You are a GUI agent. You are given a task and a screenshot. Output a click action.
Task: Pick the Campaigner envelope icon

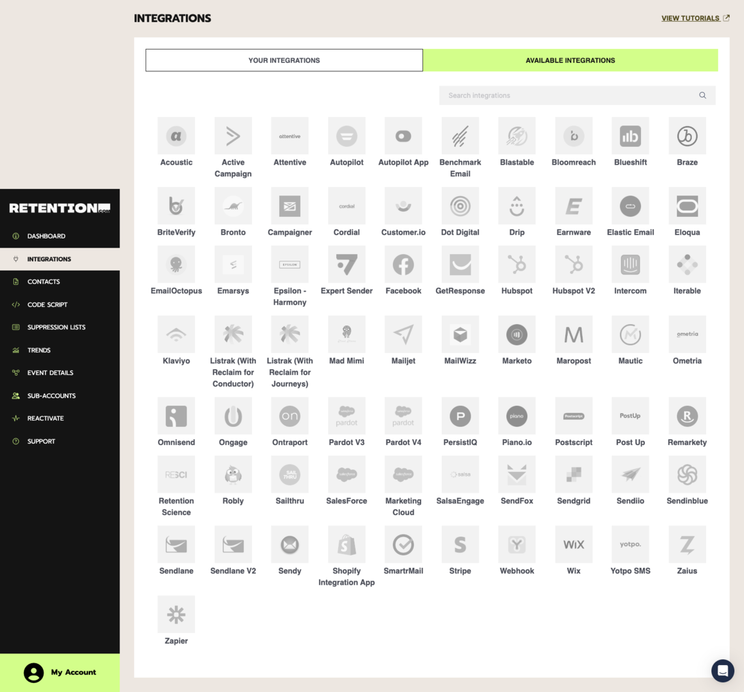pyautogui.click(x=290, y=206)
